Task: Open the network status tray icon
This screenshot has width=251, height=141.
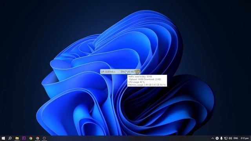Action: coord(226,138)
